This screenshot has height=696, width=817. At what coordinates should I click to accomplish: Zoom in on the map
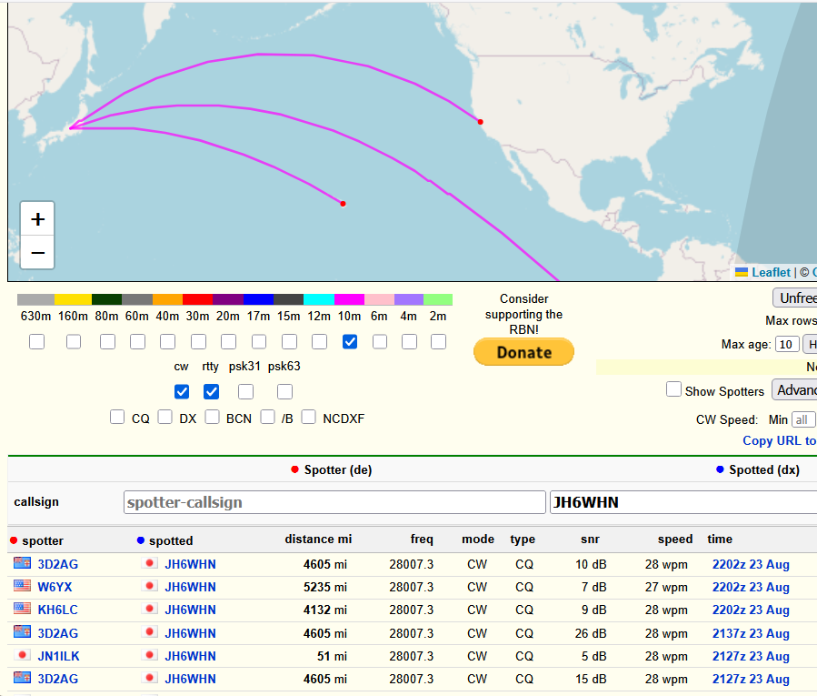pyautogui.click(x=37, y=219)
